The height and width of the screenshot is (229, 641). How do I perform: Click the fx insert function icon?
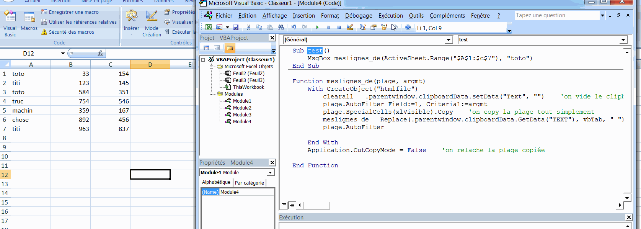click(x=101, y=53)
